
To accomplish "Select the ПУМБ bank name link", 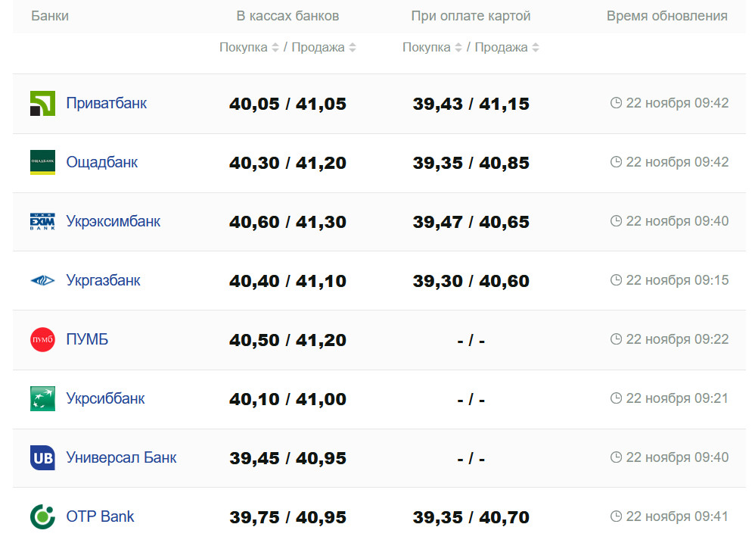I will 87,339.
